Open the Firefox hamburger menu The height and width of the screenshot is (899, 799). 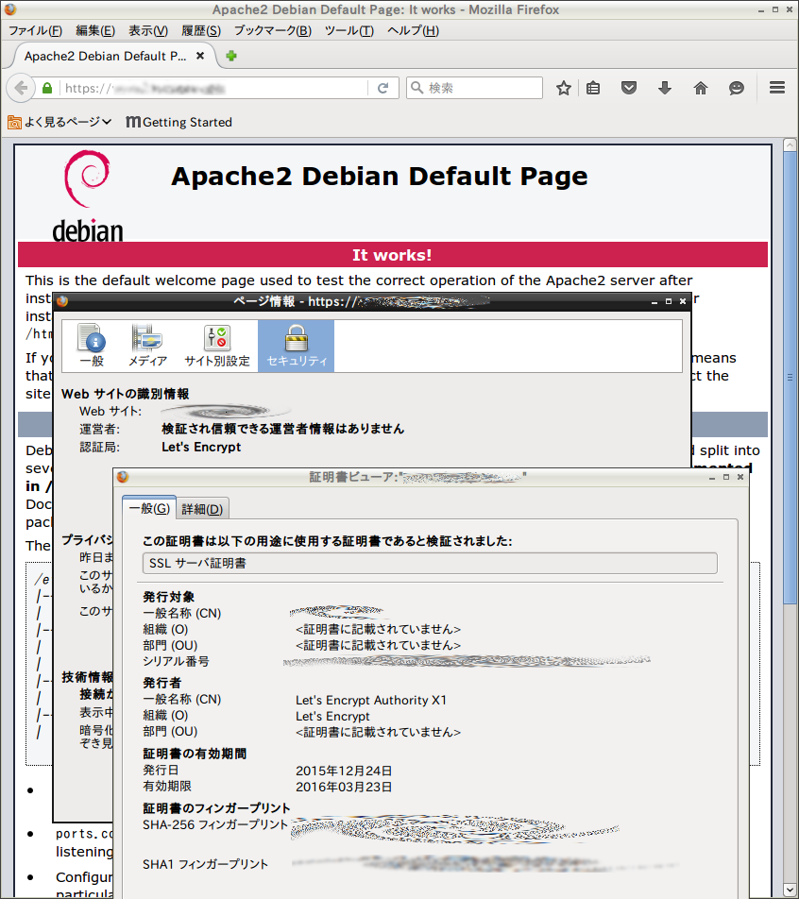click(777, 88)
